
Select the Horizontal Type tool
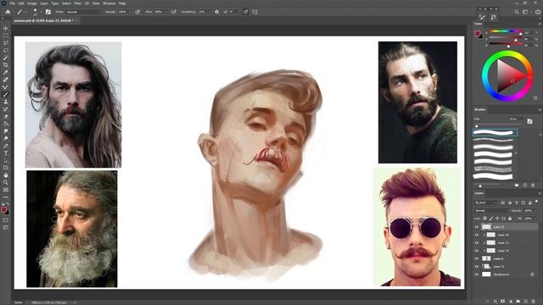coord(6,153)
